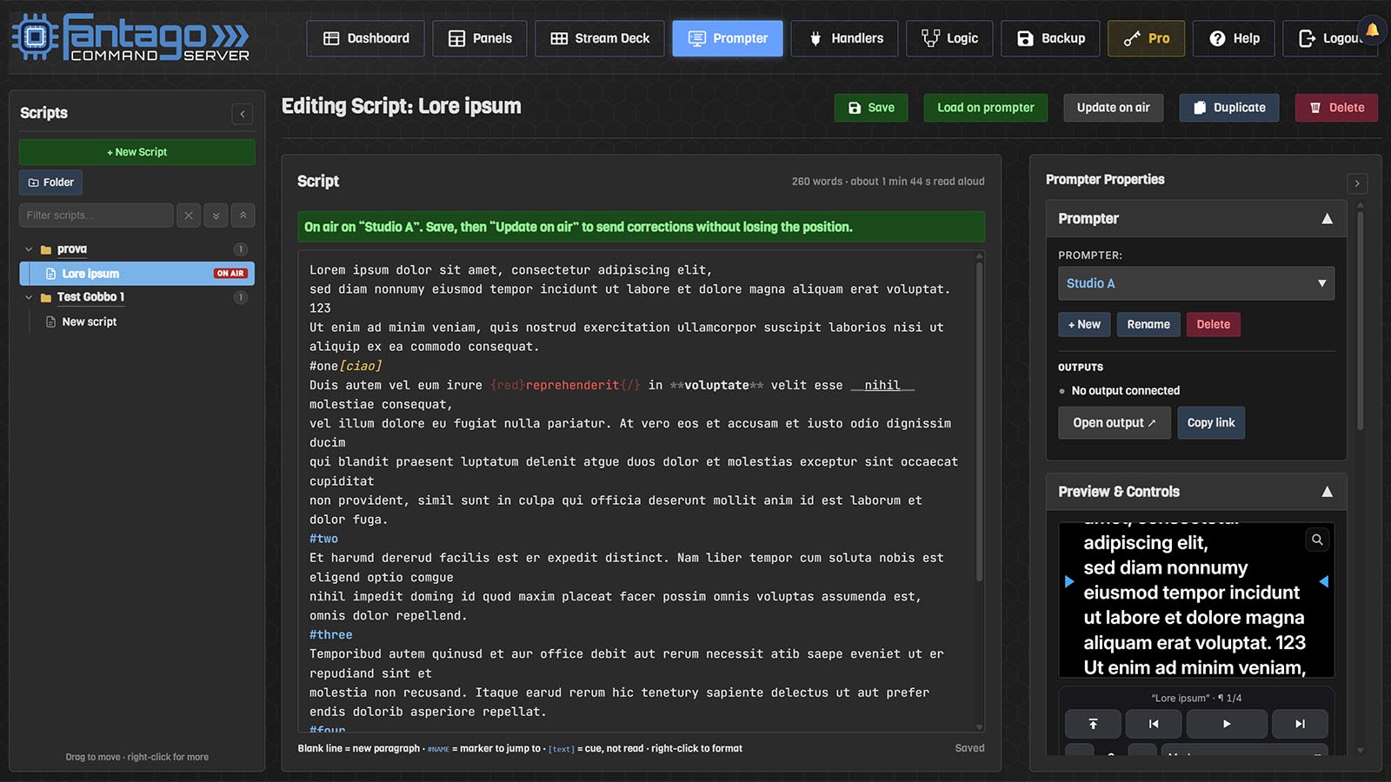Copy the output link
1391x782 pixels.
[x=1211, y=423]
